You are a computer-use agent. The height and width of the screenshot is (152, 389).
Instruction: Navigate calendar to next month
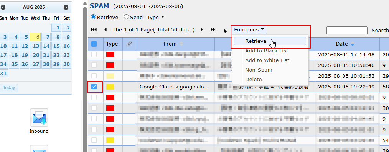click(66, 7)
